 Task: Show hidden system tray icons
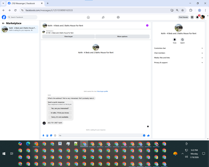click(182, 154)
